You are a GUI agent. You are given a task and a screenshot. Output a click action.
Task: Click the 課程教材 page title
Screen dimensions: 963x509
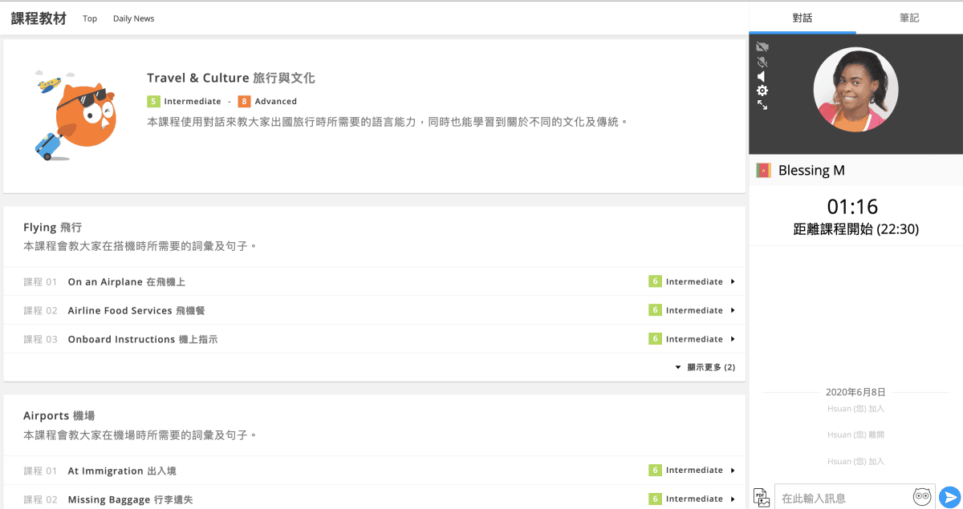[x=39, y=18]
